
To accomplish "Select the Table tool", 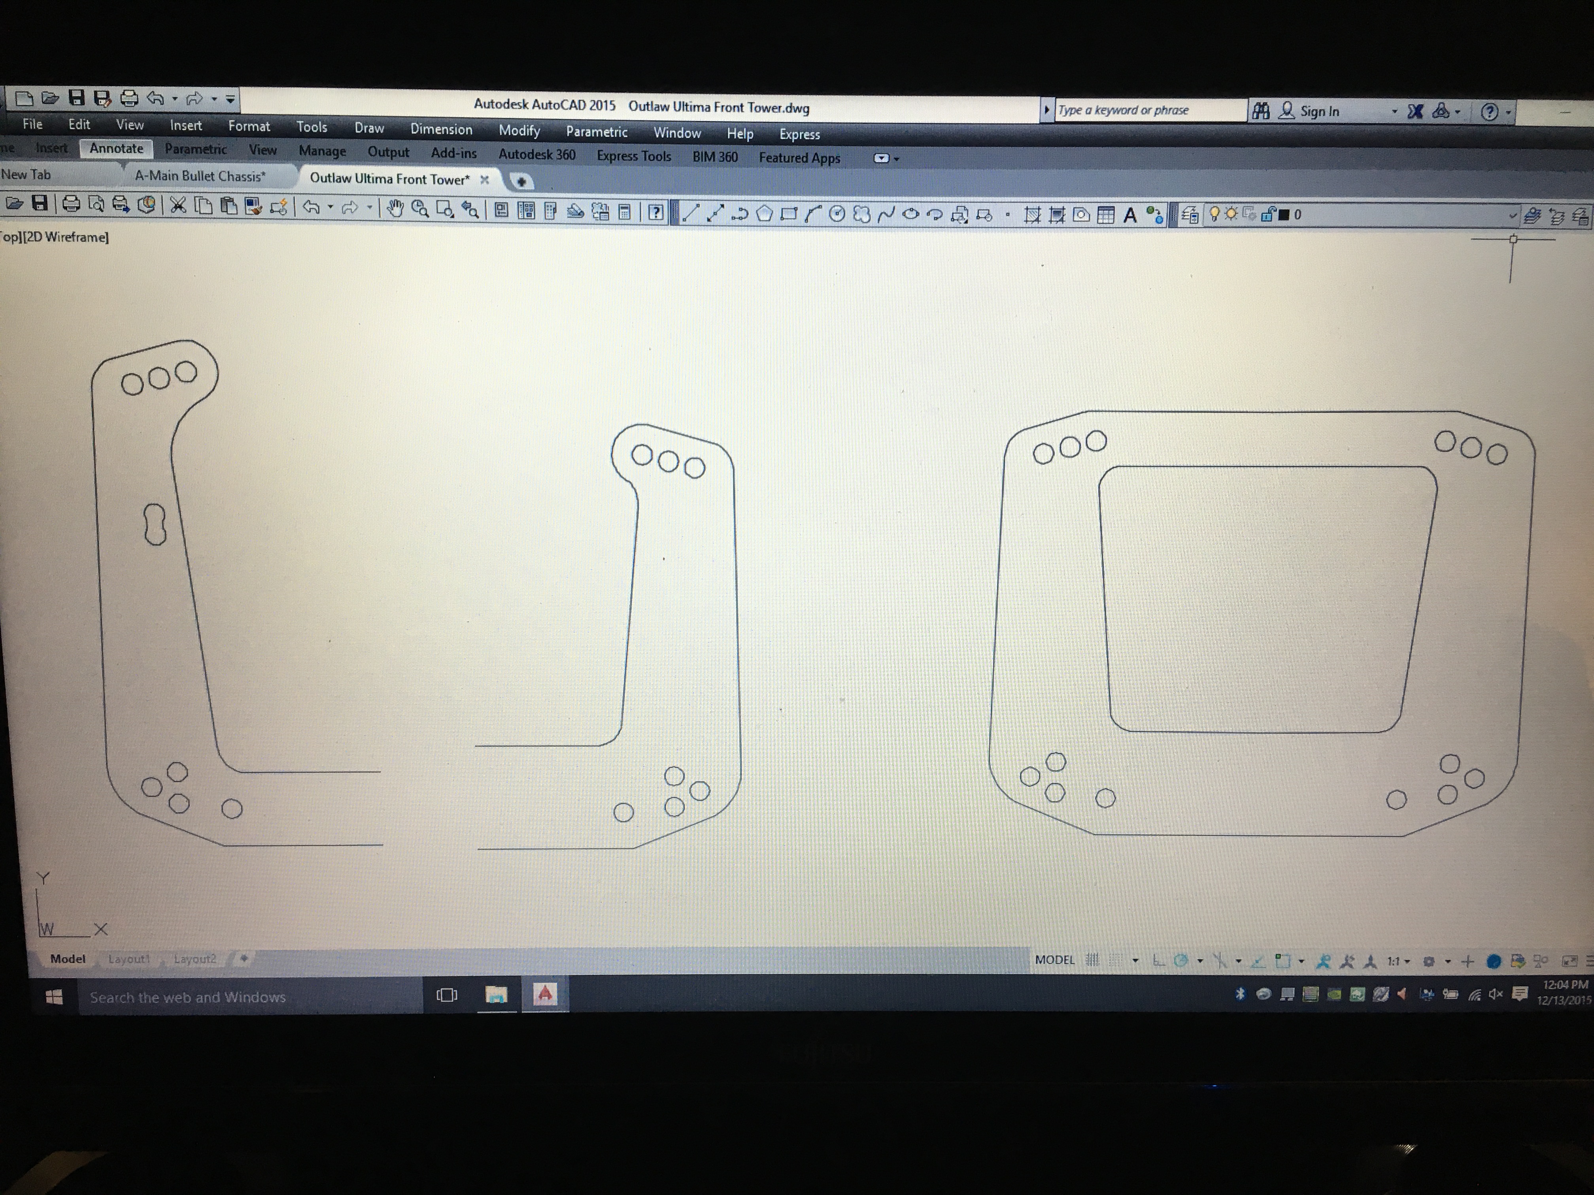I will pos(1105,215).
